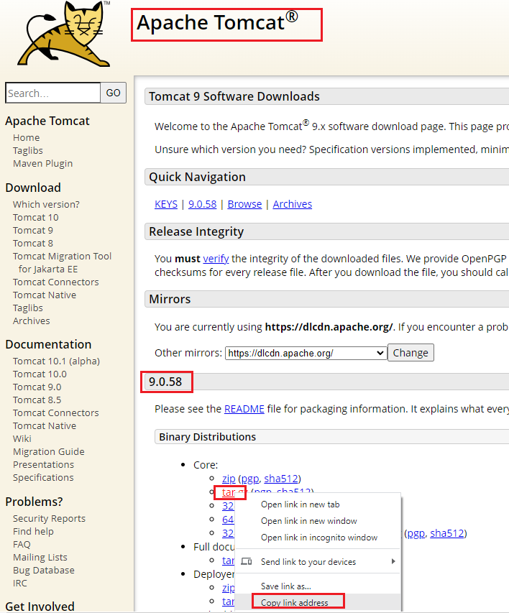Open the Wiki sidebar link

coord(22,438)
